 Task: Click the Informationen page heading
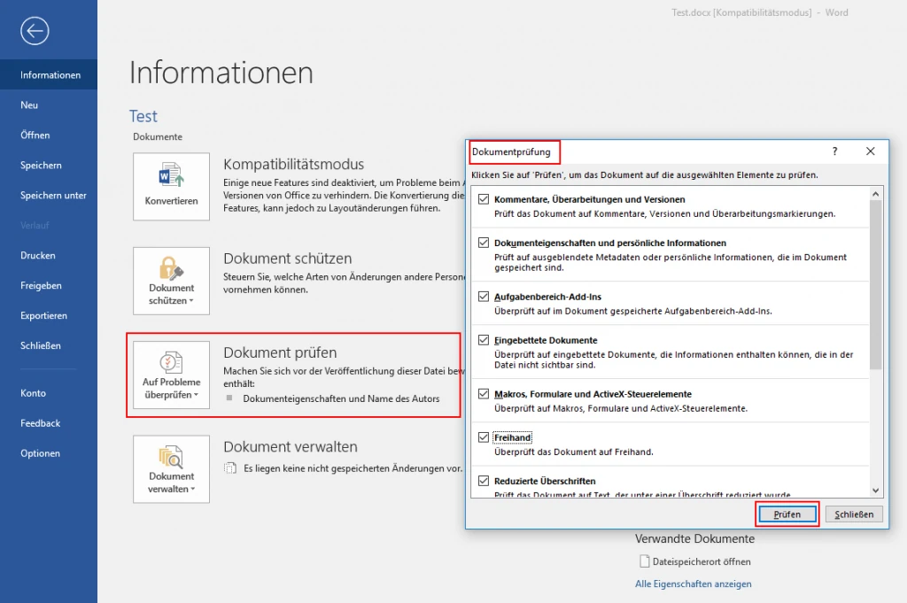pyautogui.click(x=221, y=73)
